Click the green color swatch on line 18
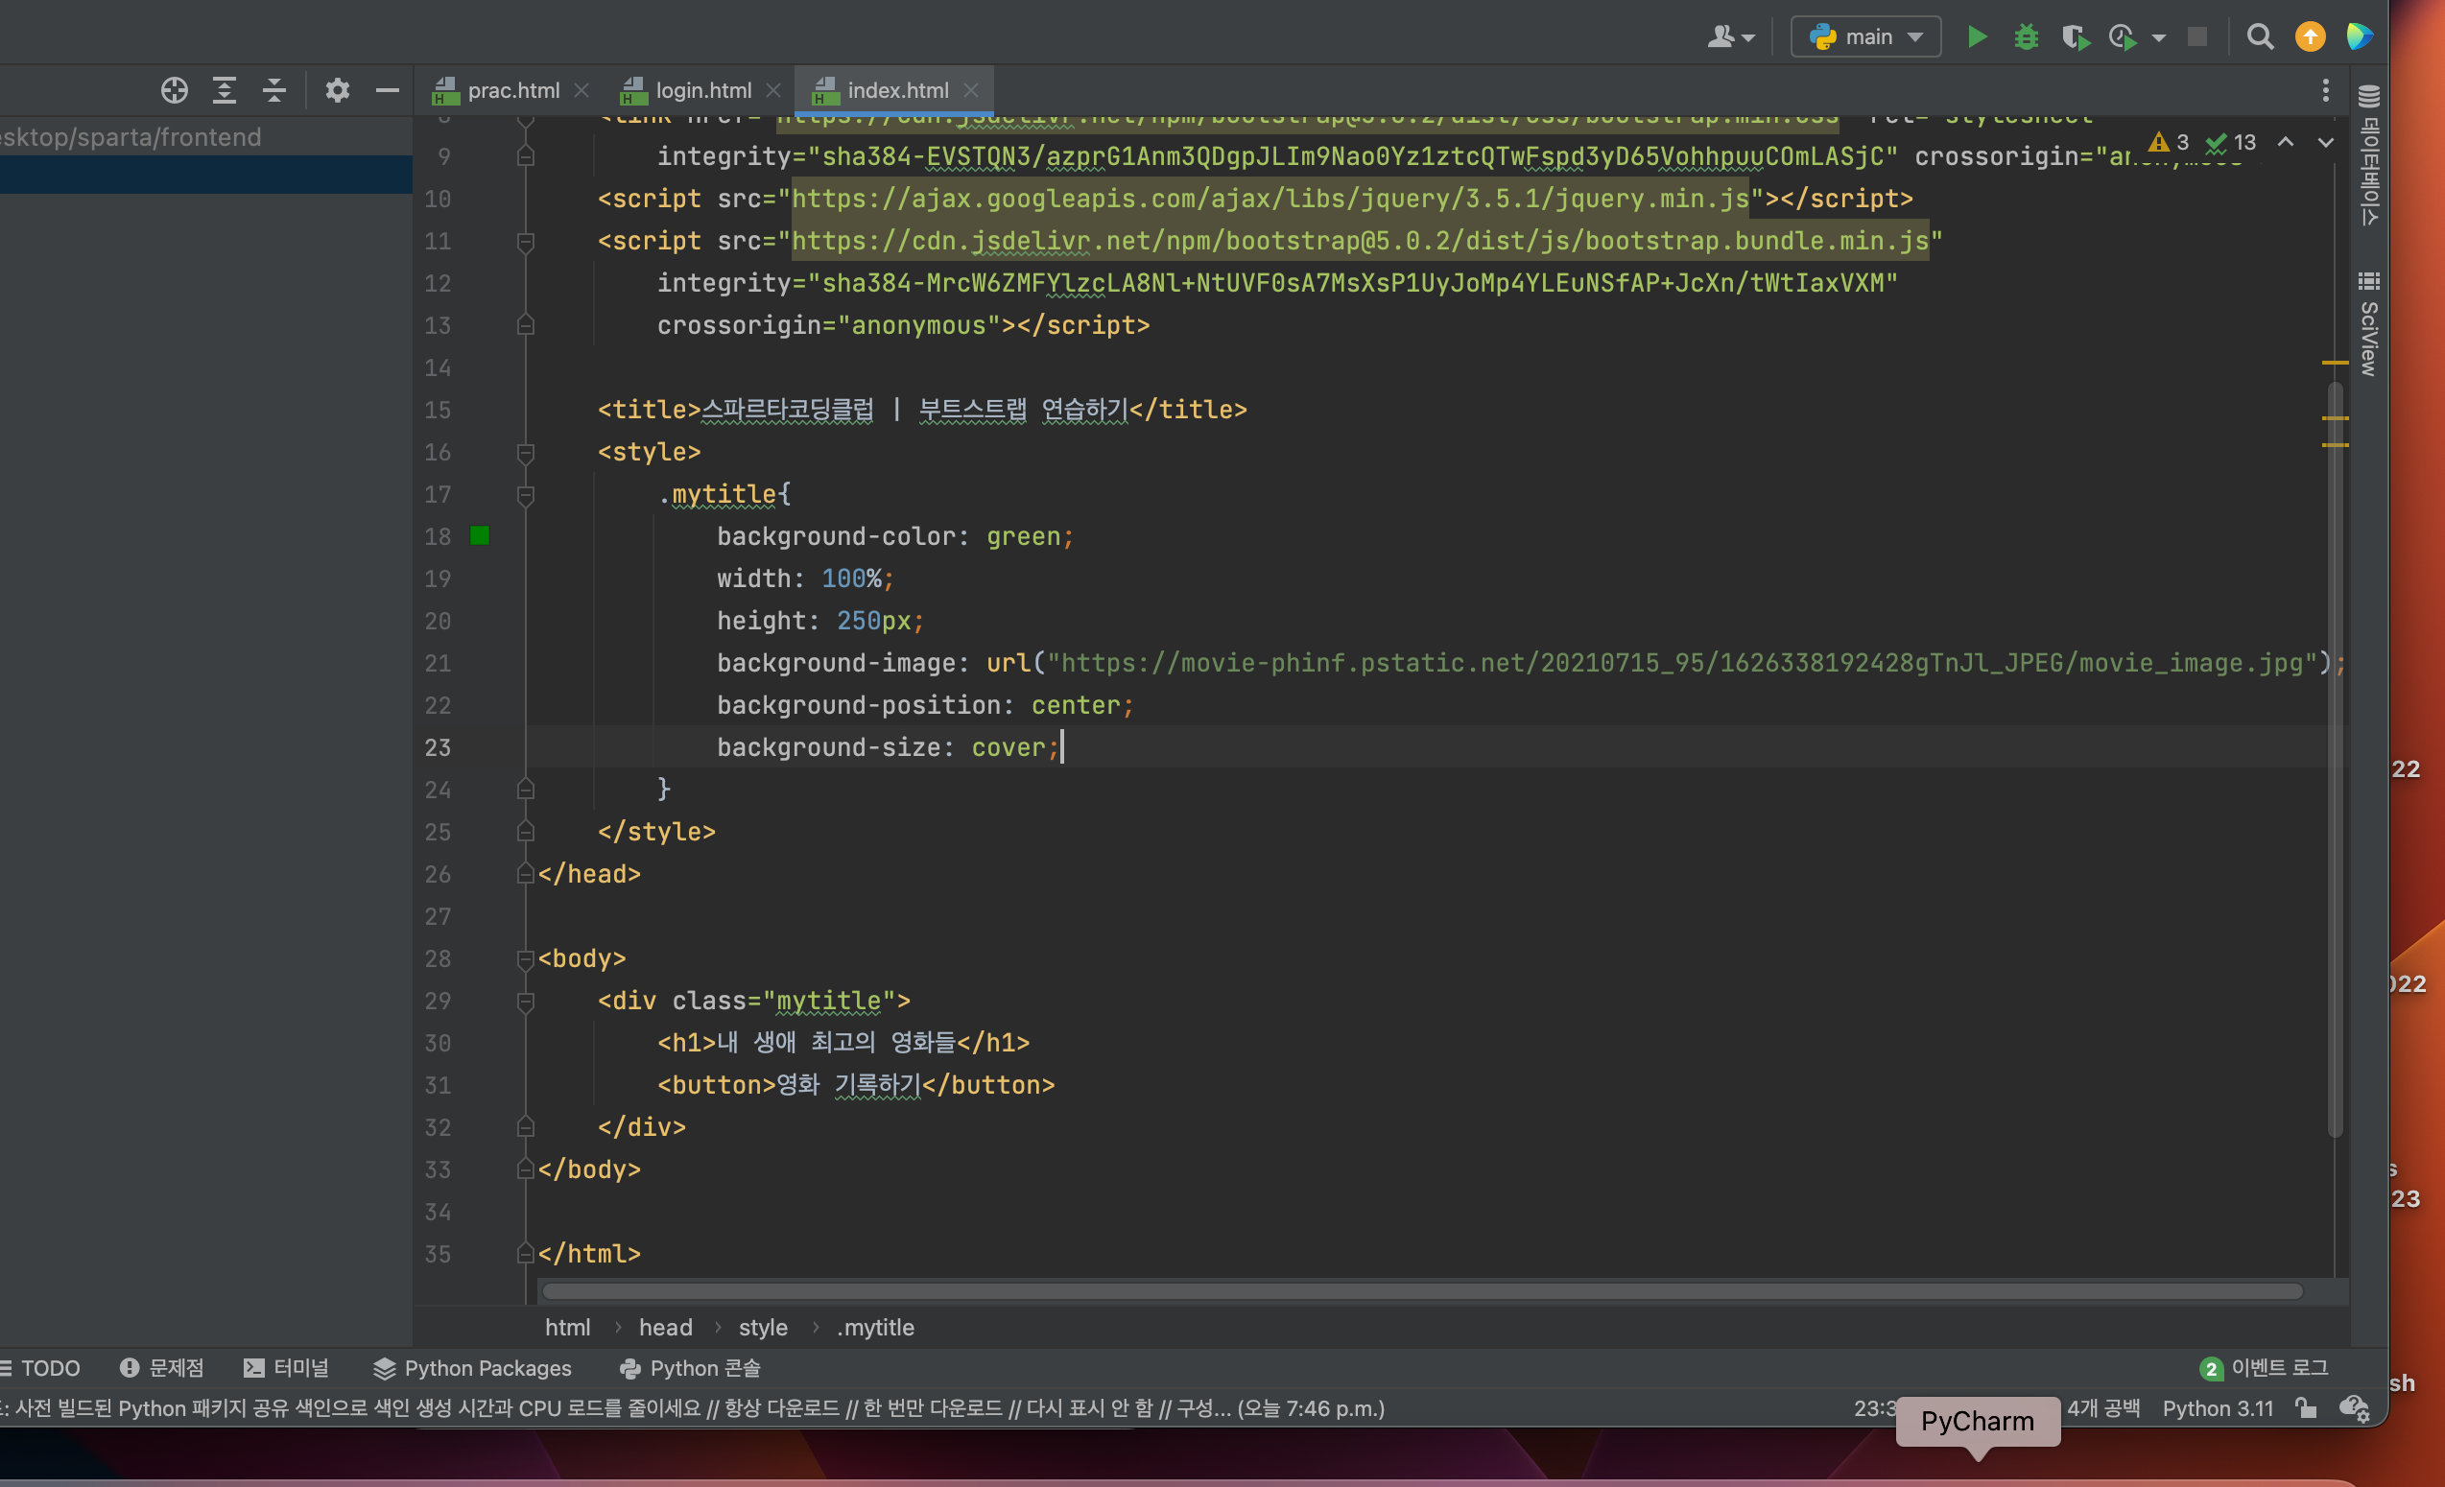Viewport: 2445px width, 1487px height. coord(480,535)
